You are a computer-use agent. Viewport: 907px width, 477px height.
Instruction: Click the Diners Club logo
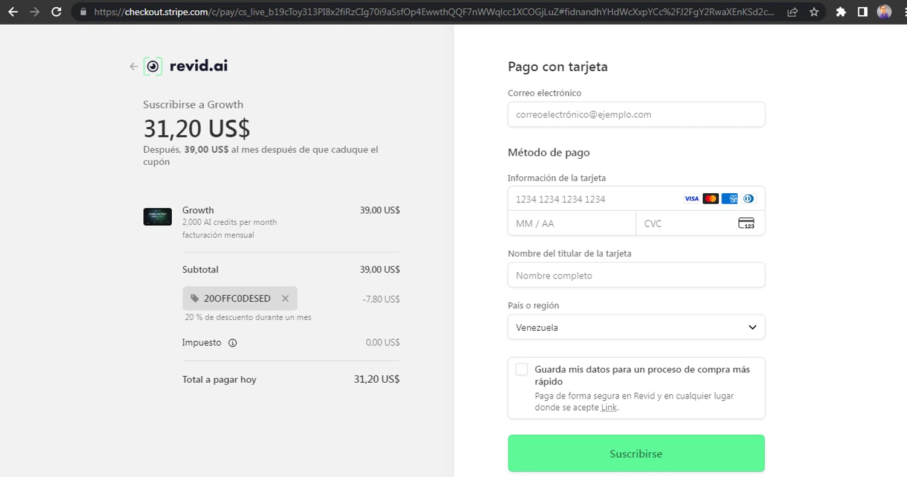749,199
